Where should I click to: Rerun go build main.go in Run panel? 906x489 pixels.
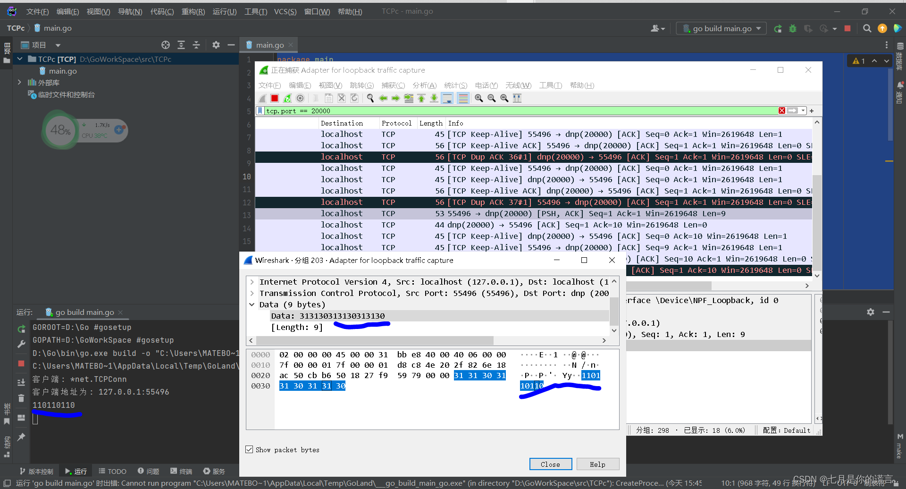coord(21,329)
